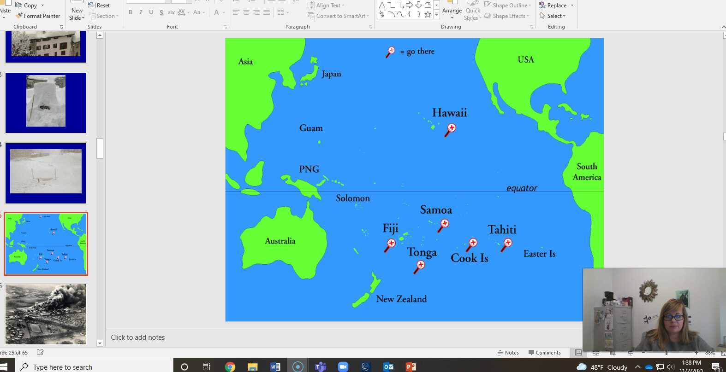Open the New Slide dropdown
Screen dimensions: 726x372
point(77,17)
